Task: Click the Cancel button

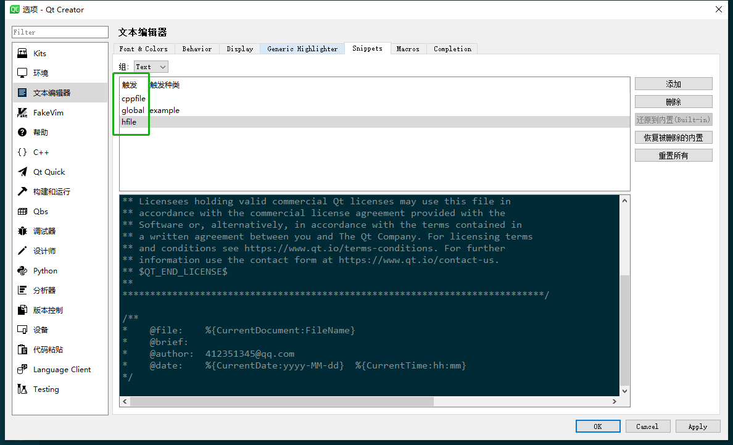Action: (x=647, y=426)
